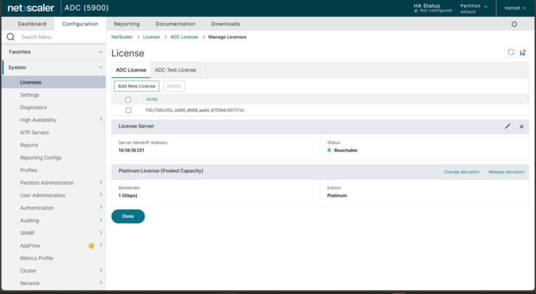This screenshot has height=294, width=536.
Task: Click the green Reachable status dot
Action: click(x=329, y=150)
